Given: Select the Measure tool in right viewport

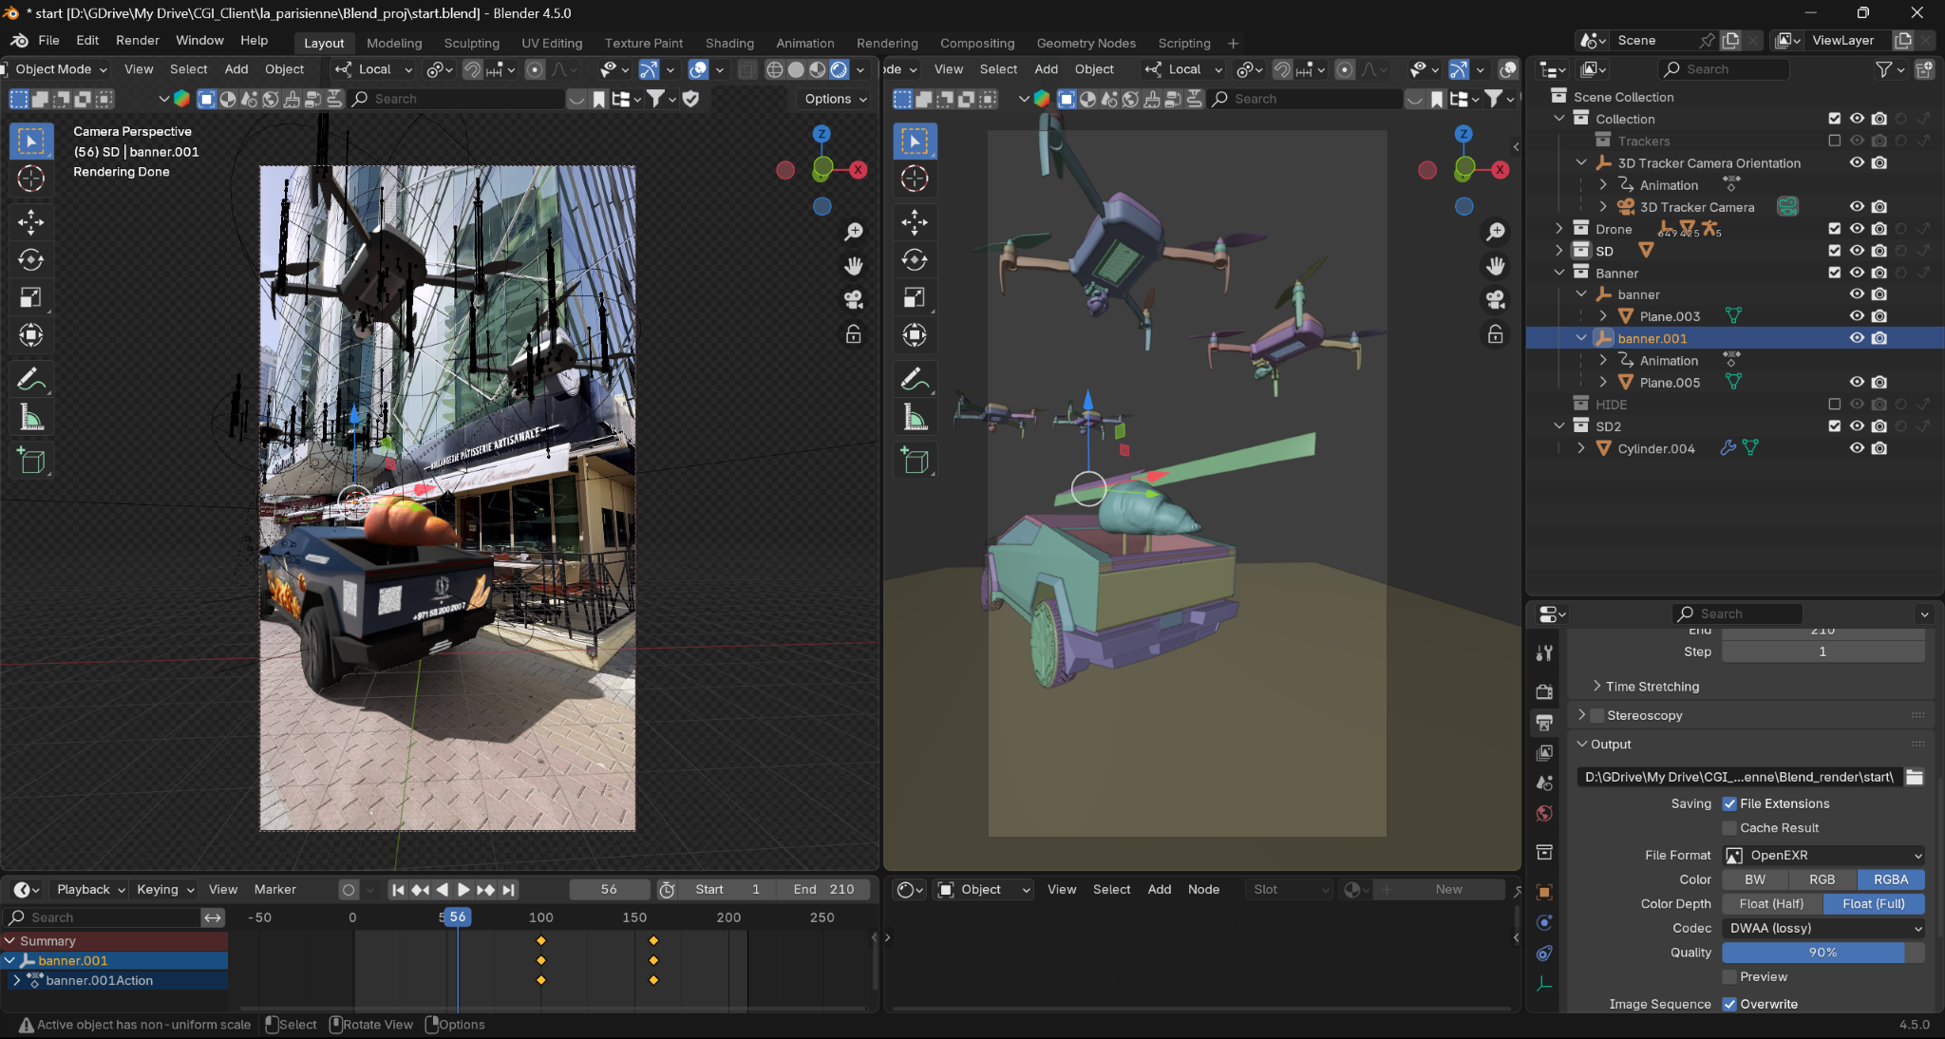Looking at the screenshot, I should click(915, 417).
